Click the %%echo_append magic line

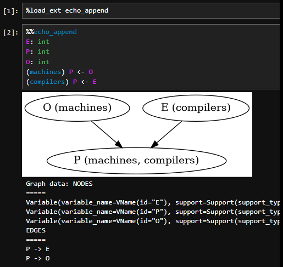(51, 32)
